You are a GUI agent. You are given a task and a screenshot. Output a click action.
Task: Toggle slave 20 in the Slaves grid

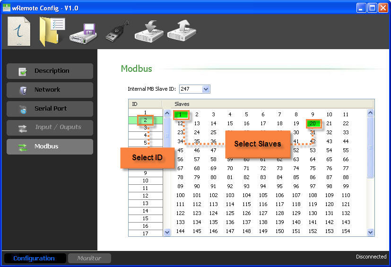[313, 123]
